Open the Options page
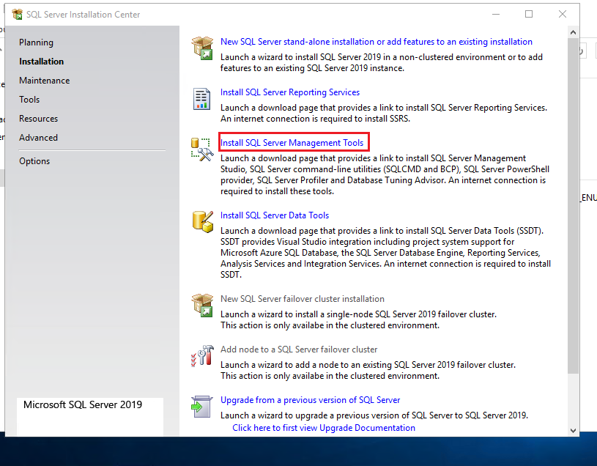This screenshot has width=597, height=466. click(x=34, y=161)
